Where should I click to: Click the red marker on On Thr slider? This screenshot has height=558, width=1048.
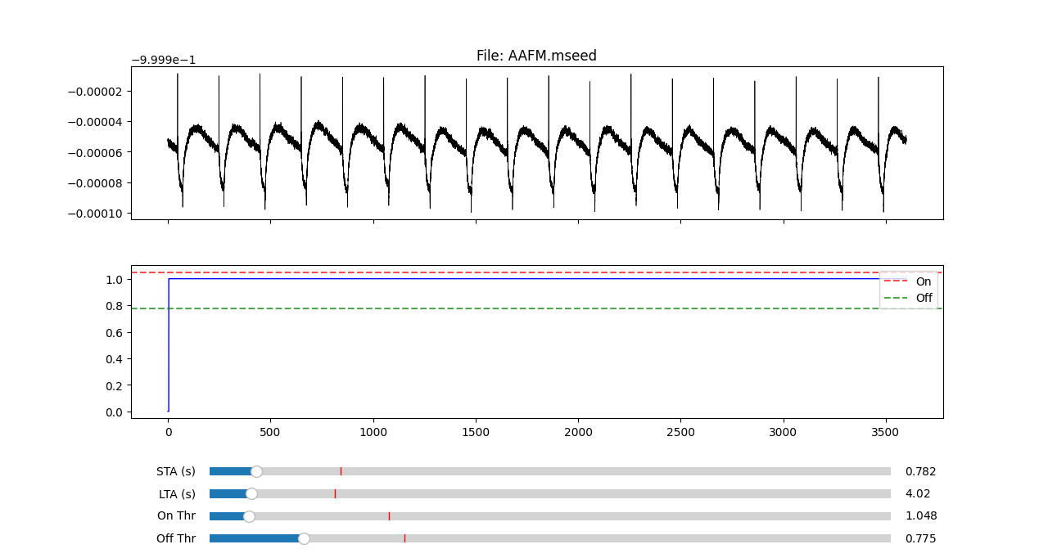tap(389, 516)
